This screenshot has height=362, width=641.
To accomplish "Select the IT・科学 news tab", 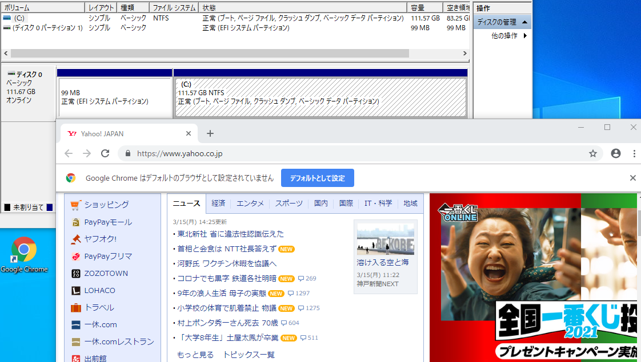I will pyautogui.click(x=378, y=204).
